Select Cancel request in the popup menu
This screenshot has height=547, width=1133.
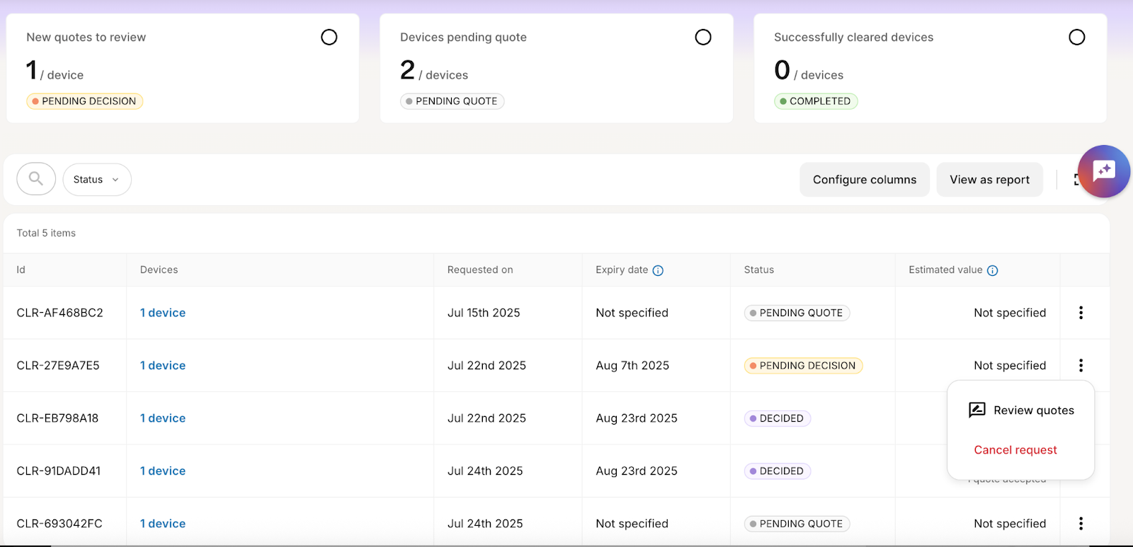click(x=1015, y=450)
